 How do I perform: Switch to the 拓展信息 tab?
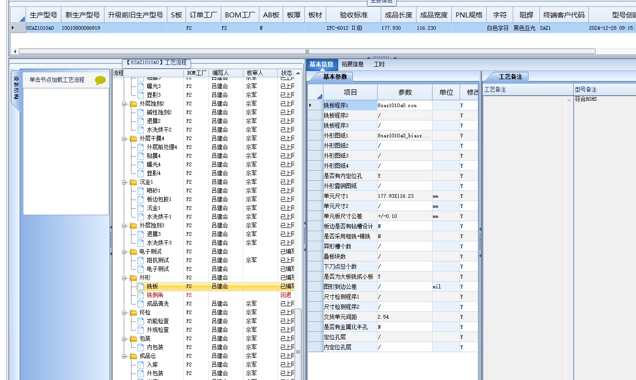353,65
